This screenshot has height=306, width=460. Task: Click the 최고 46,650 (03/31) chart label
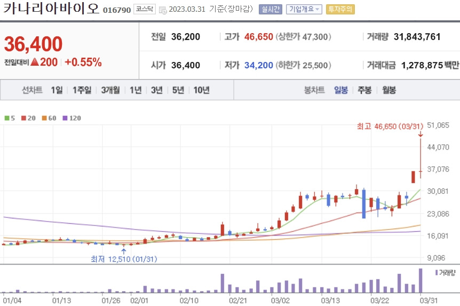[390, 126]
